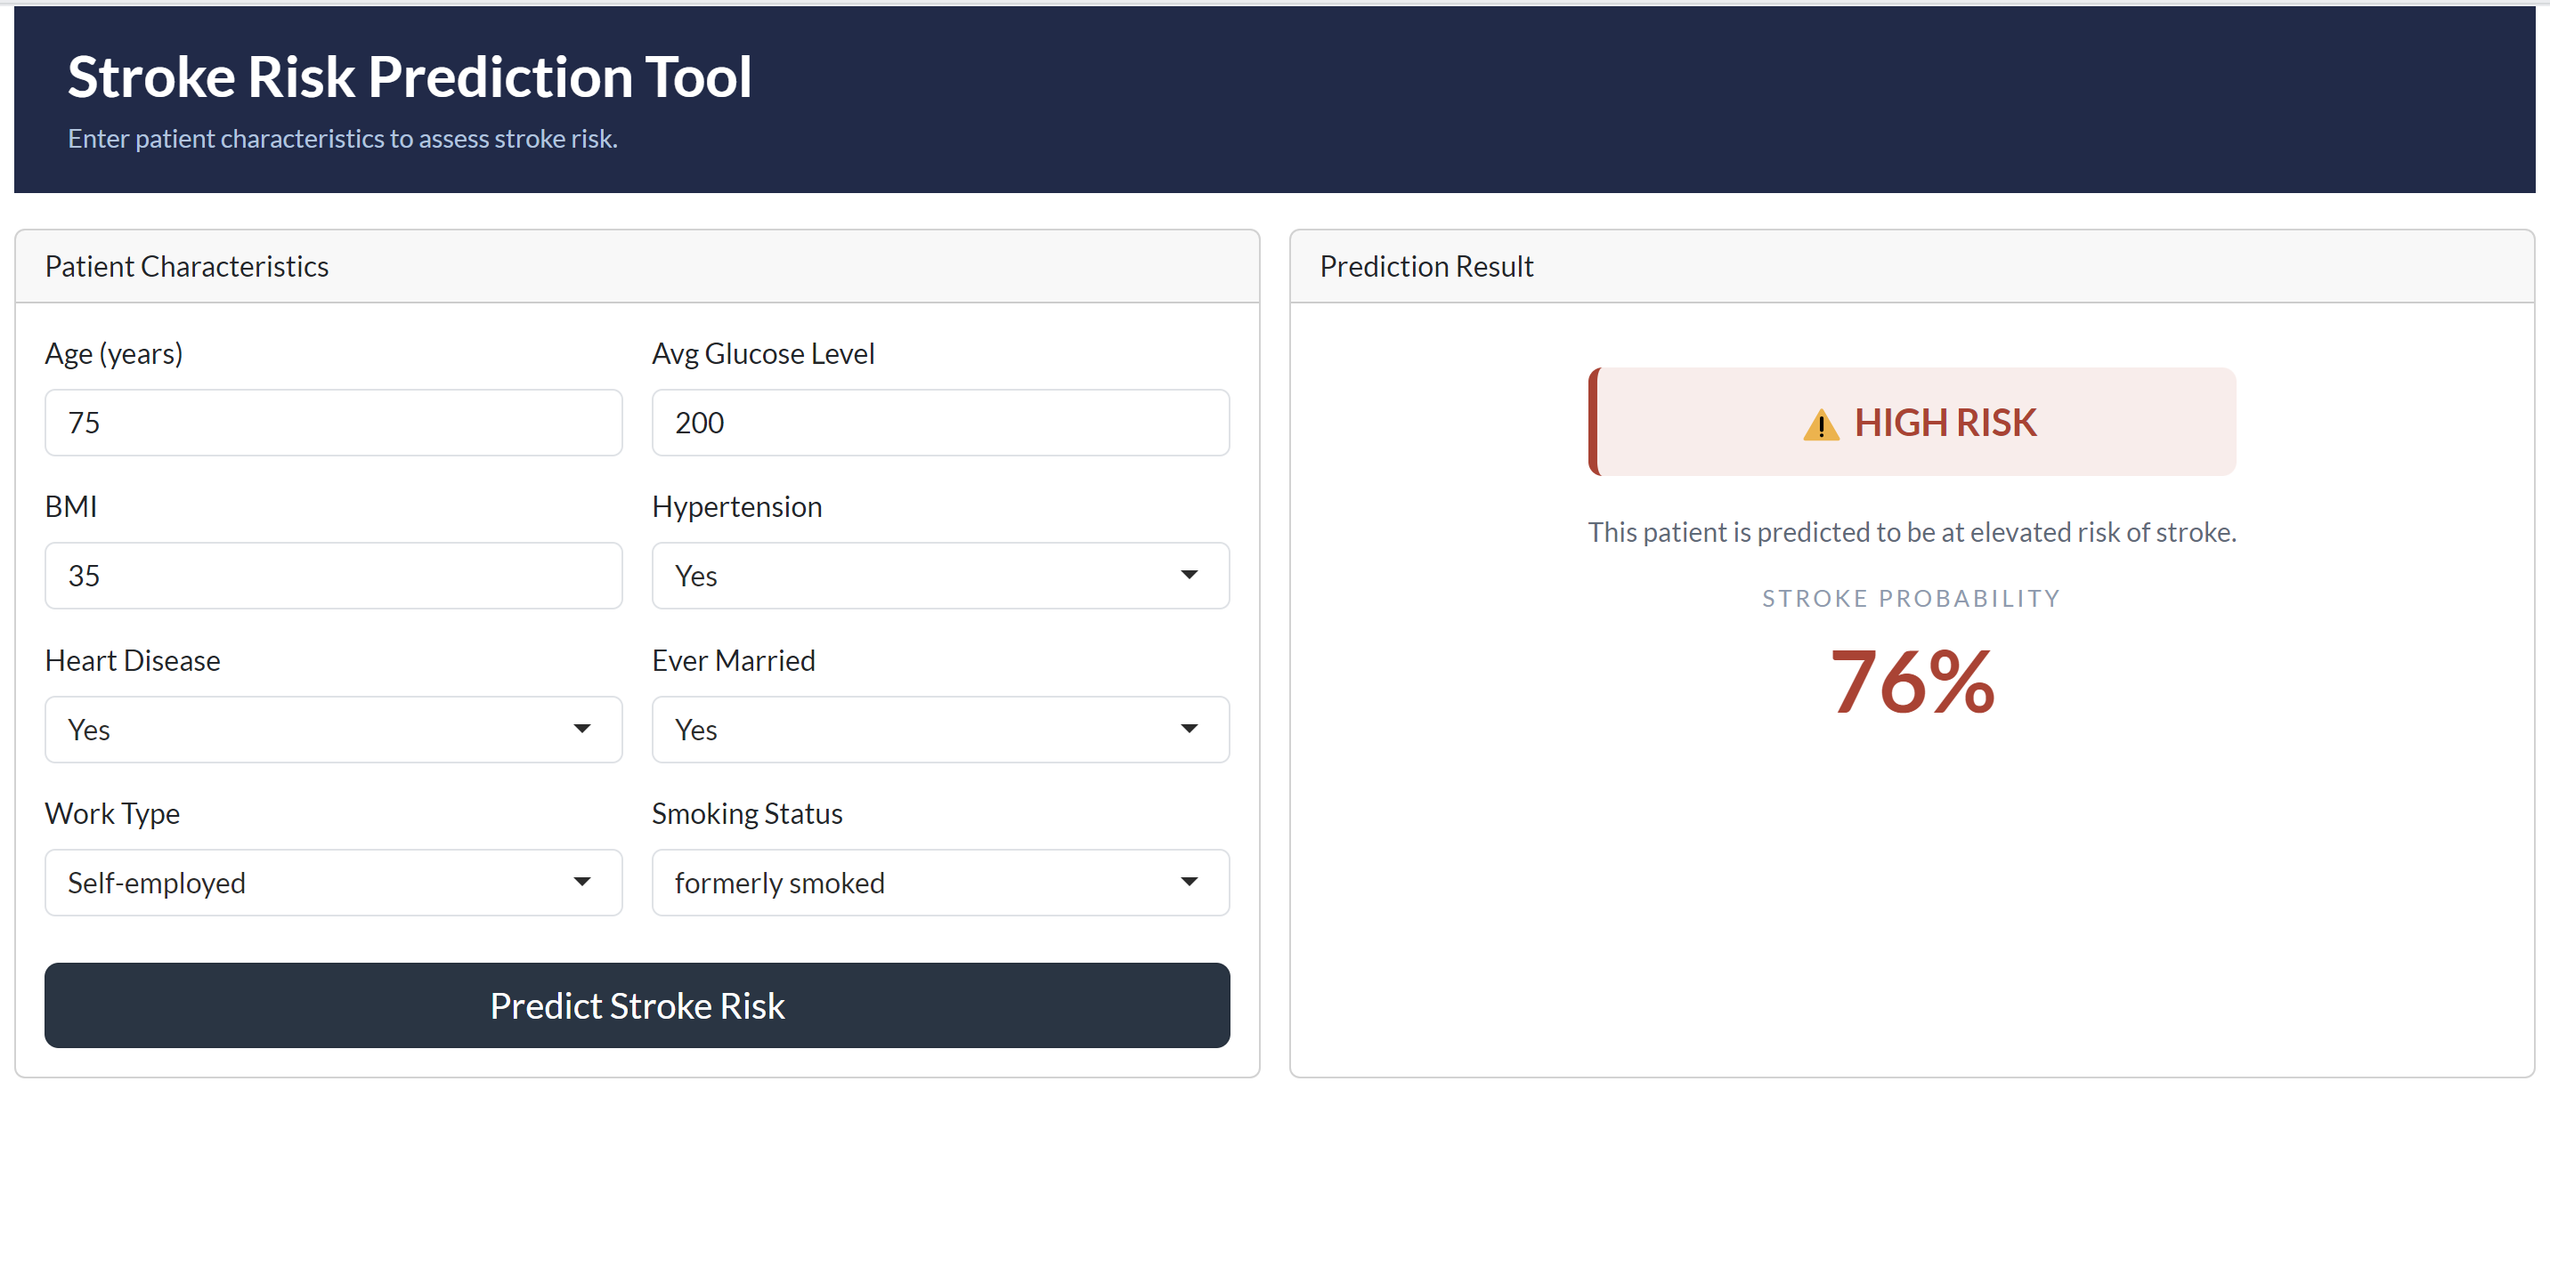Screen dimensions: 2550x1267
Task: Click the warning triangle icon in HIGH RISK banner
Action: click(x=1822, y=424)
